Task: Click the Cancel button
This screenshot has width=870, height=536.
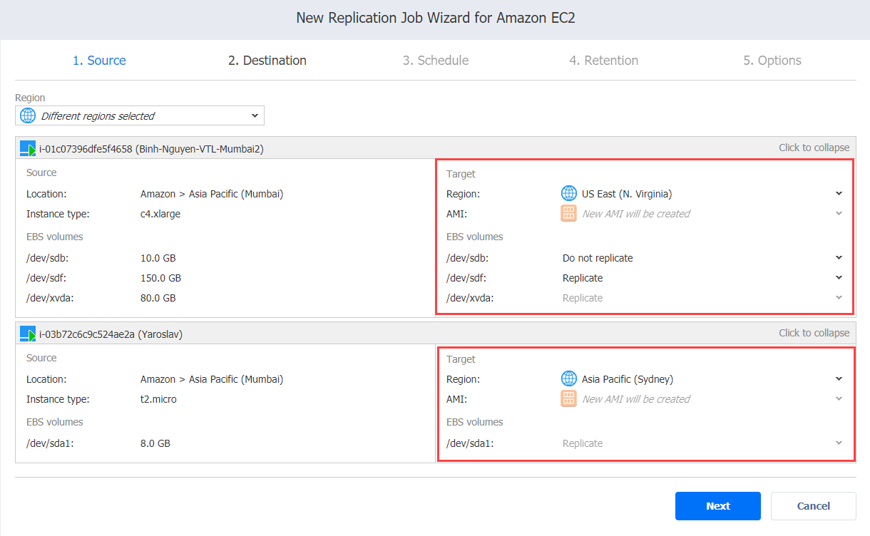Action: [814, 506]
